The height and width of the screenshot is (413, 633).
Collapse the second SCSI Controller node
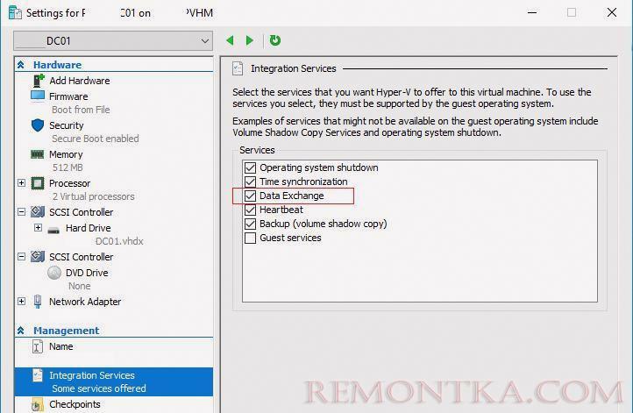coord(21,257)
